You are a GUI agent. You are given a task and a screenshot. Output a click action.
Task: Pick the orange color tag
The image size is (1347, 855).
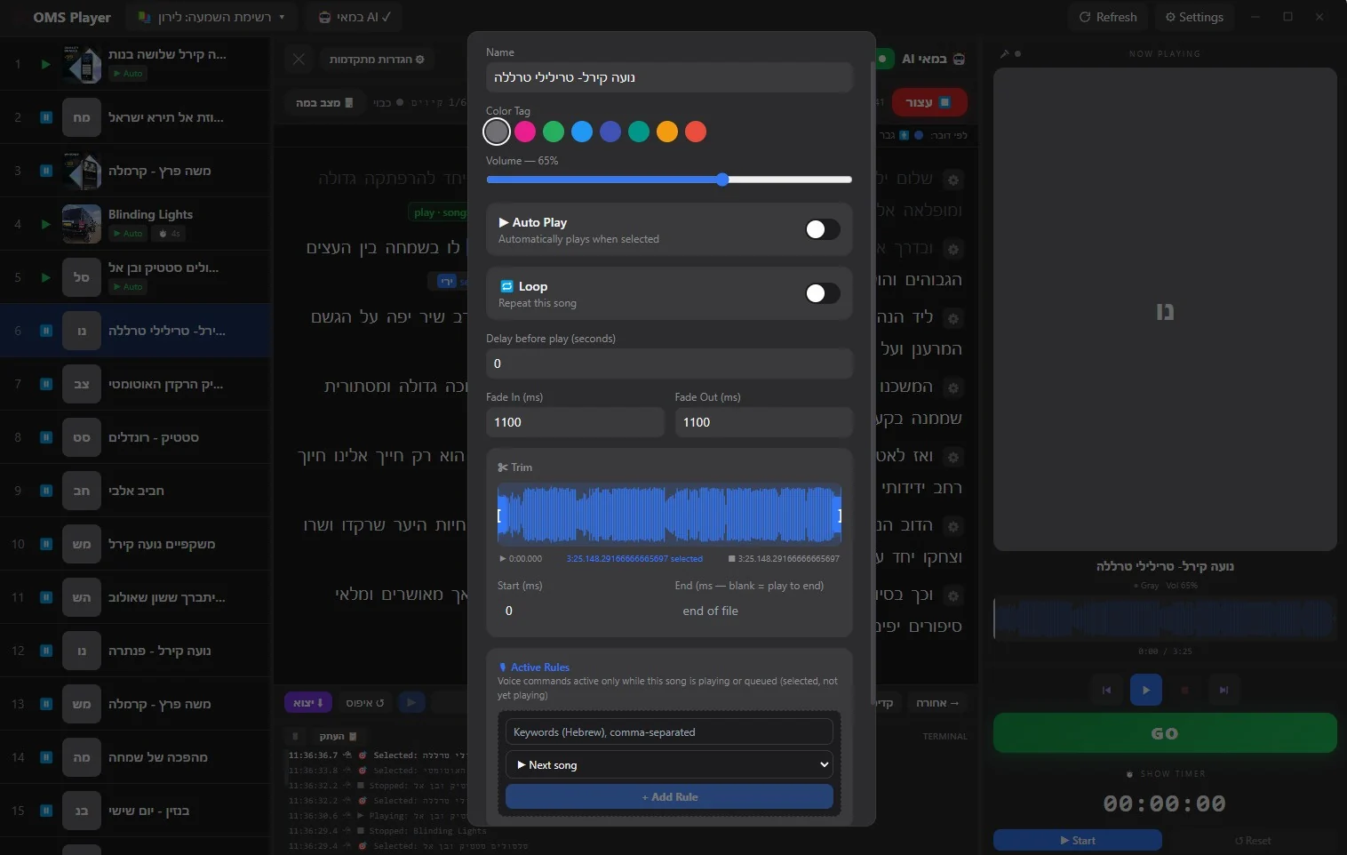pyautogui.click(x=667, y=132)
